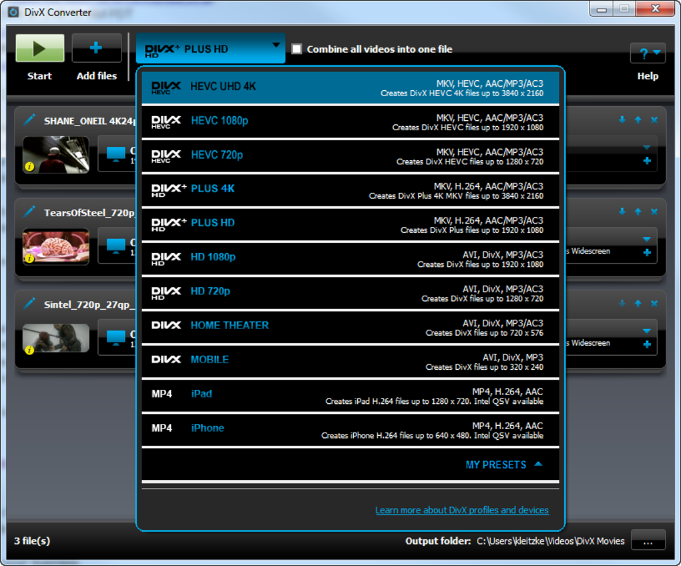
Task: Click plus icon in SHANE_ONEIL row
Action: click(647, 161)
